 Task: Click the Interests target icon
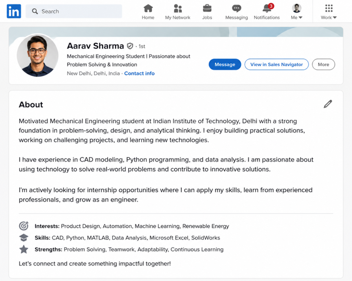[x=24, y=226]
